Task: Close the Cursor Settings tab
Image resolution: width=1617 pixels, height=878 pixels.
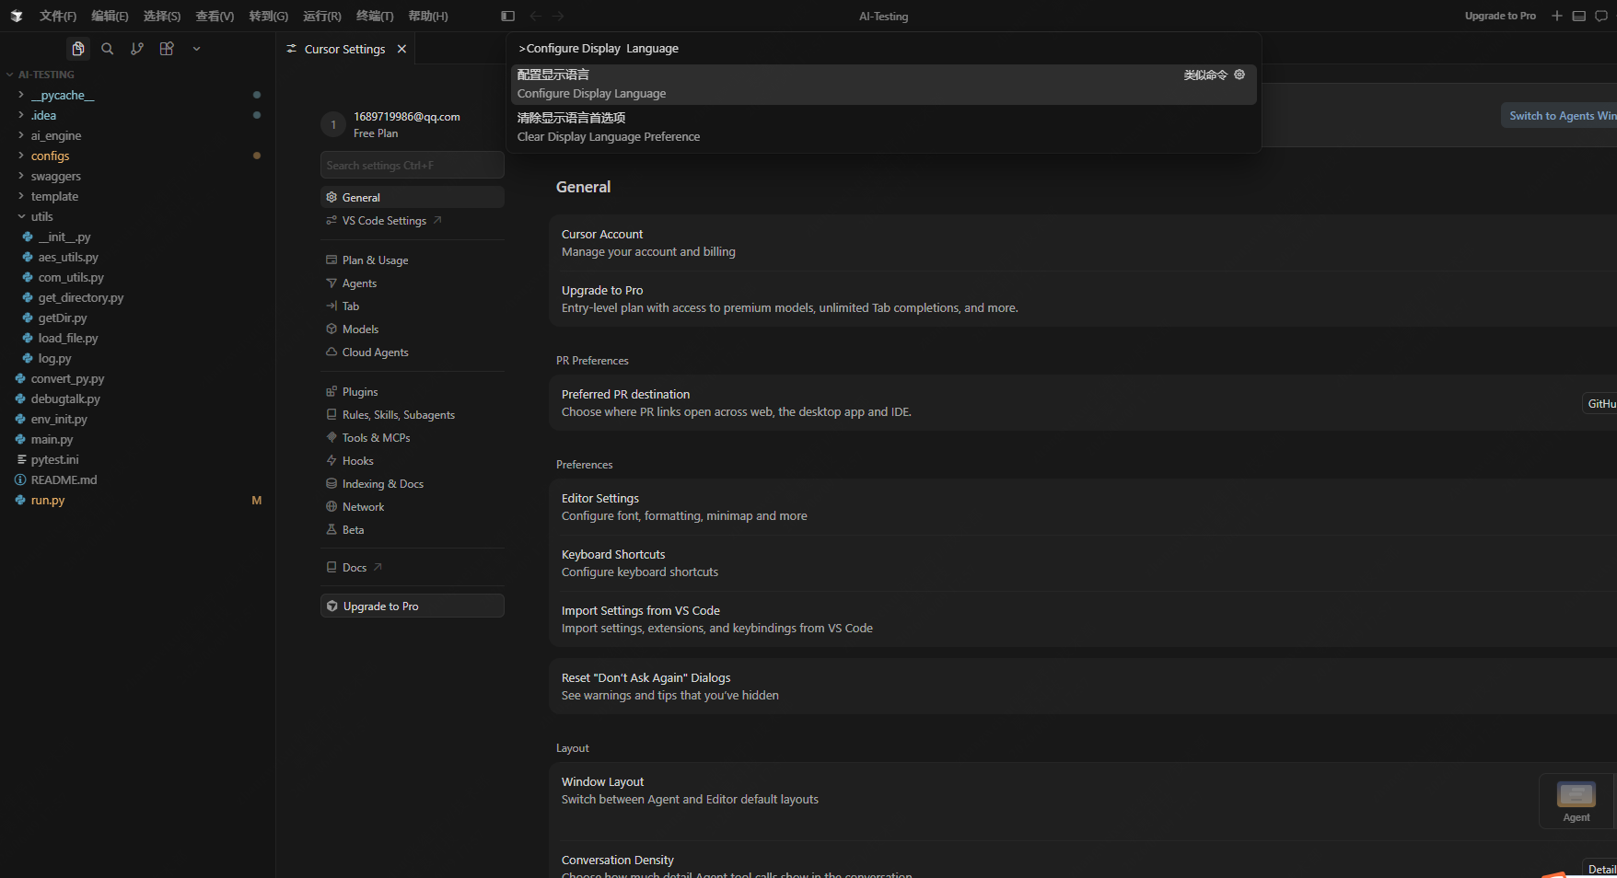Action: (401, 49)
